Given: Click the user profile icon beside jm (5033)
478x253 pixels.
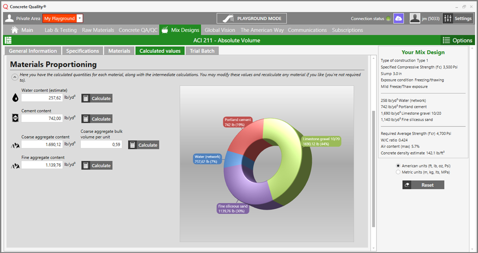Looking at the screenshot, I should (415, 18).
